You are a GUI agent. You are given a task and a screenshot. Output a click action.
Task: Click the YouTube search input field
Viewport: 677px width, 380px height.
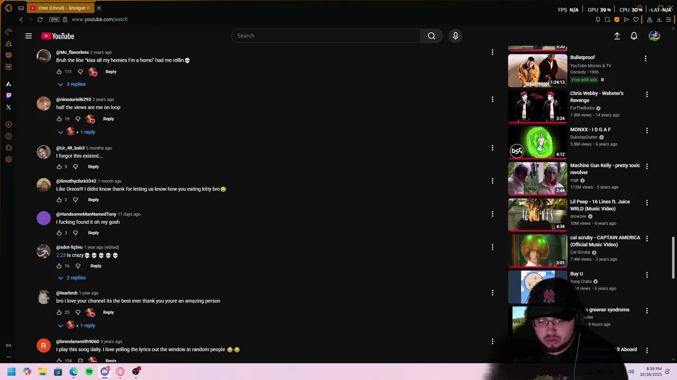pos(326,36)
